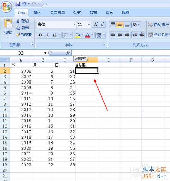
Task: Toggle italic formatting
Action: 47,35
